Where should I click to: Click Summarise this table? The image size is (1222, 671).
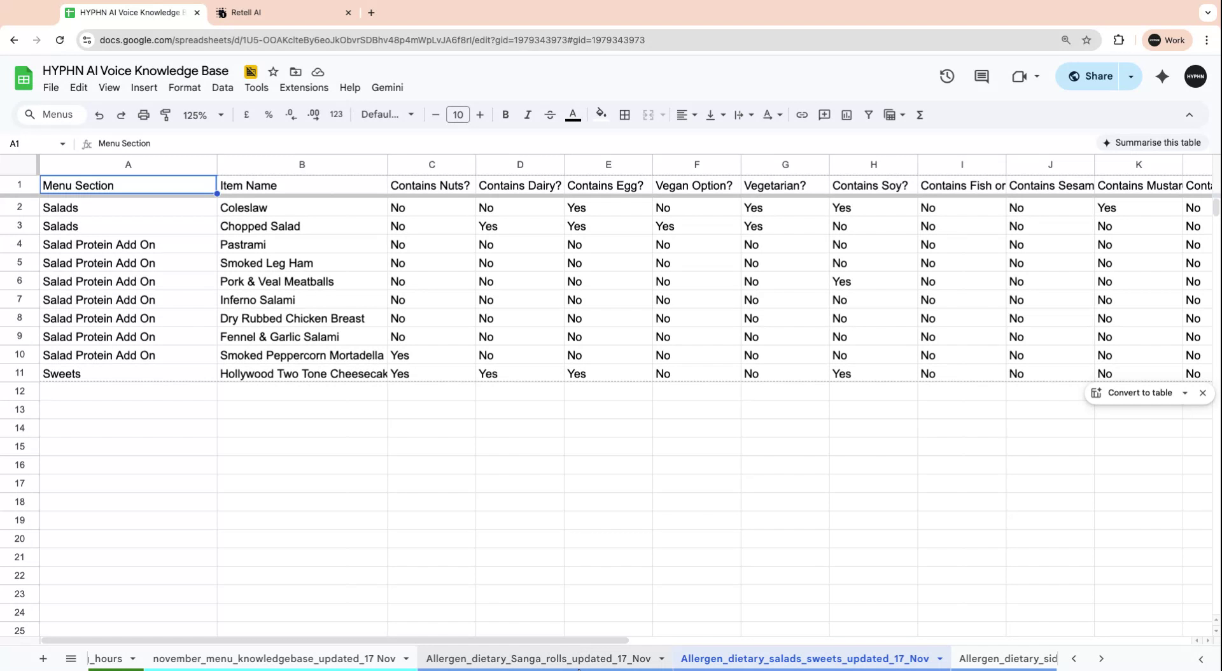[1152, 142]
